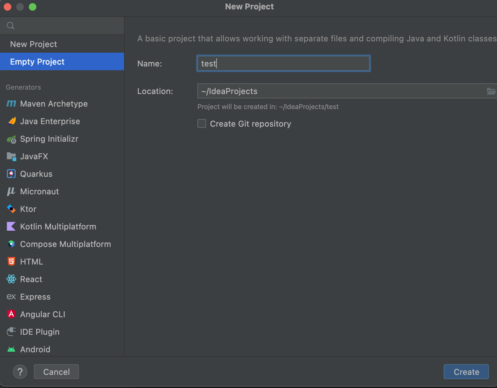Choose the Angular CLI generator
Image resolution: width=497 pixels, height=388 pixels.
pyautogui.click(x=62, y=314)
